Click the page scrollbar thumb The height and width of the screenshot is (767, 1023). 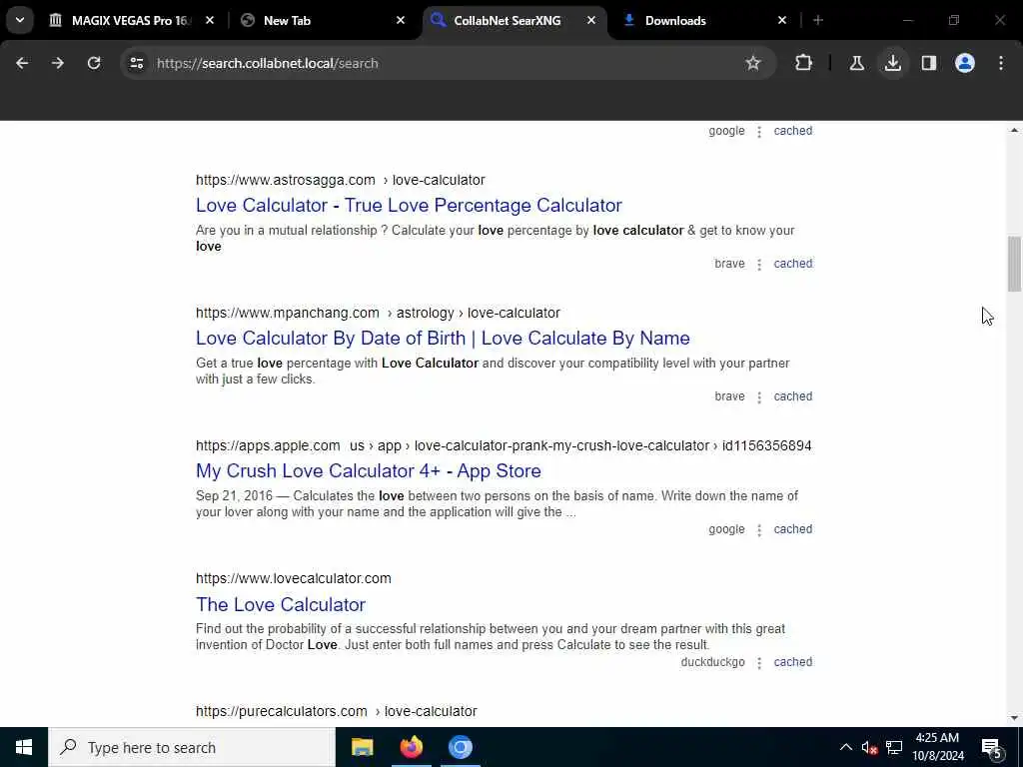click(1014, 264)
